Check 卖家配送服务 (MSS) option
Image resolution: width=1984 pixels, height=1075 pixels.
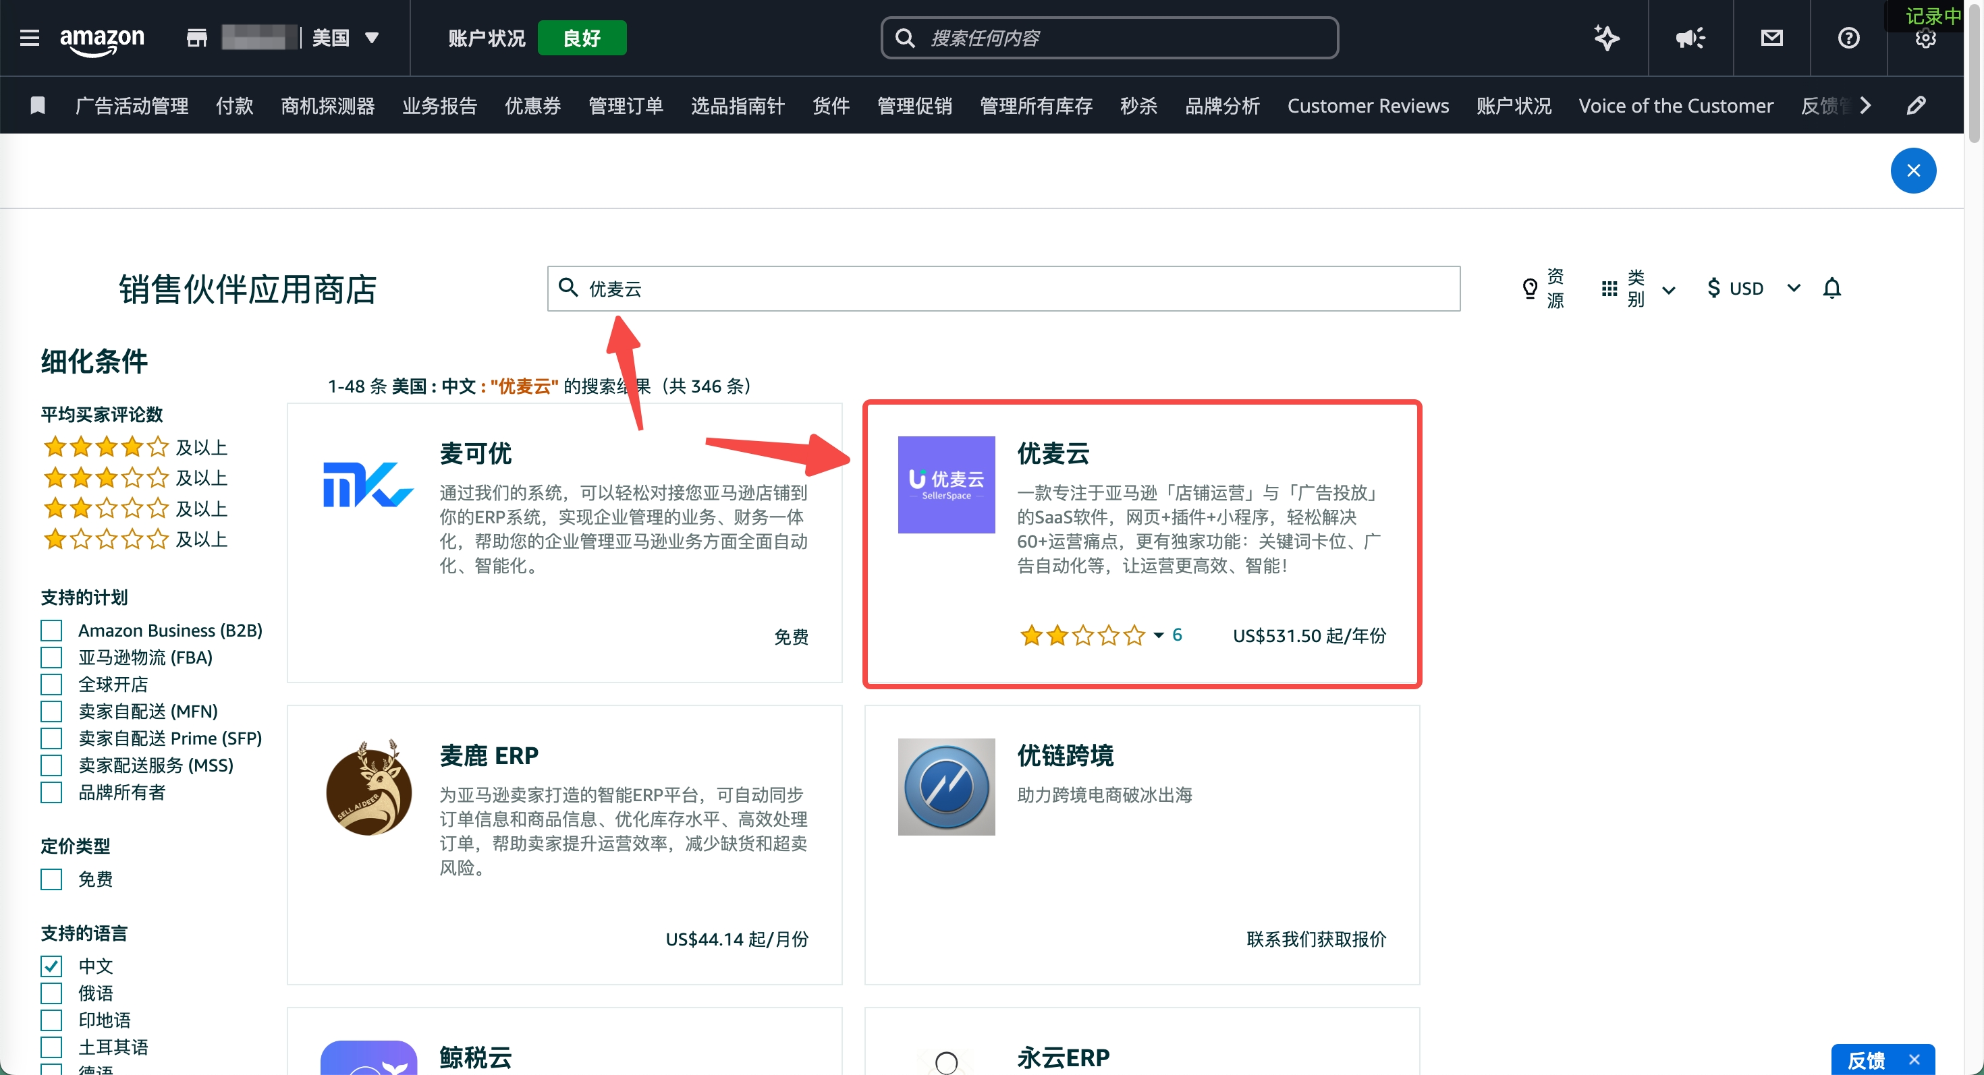51,765
